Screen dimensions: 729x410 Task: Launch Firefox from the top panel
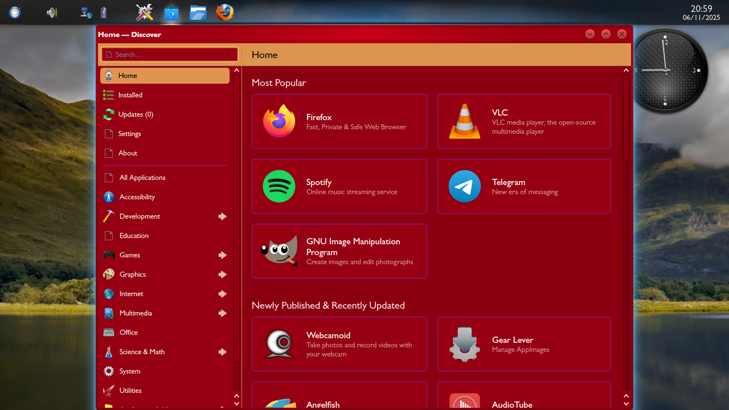click(225, 12)
